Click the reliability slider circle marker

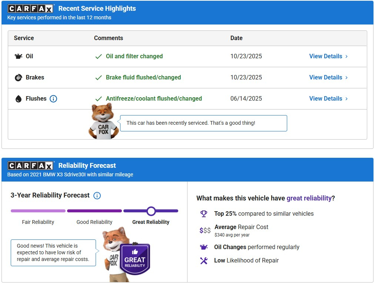151,211
